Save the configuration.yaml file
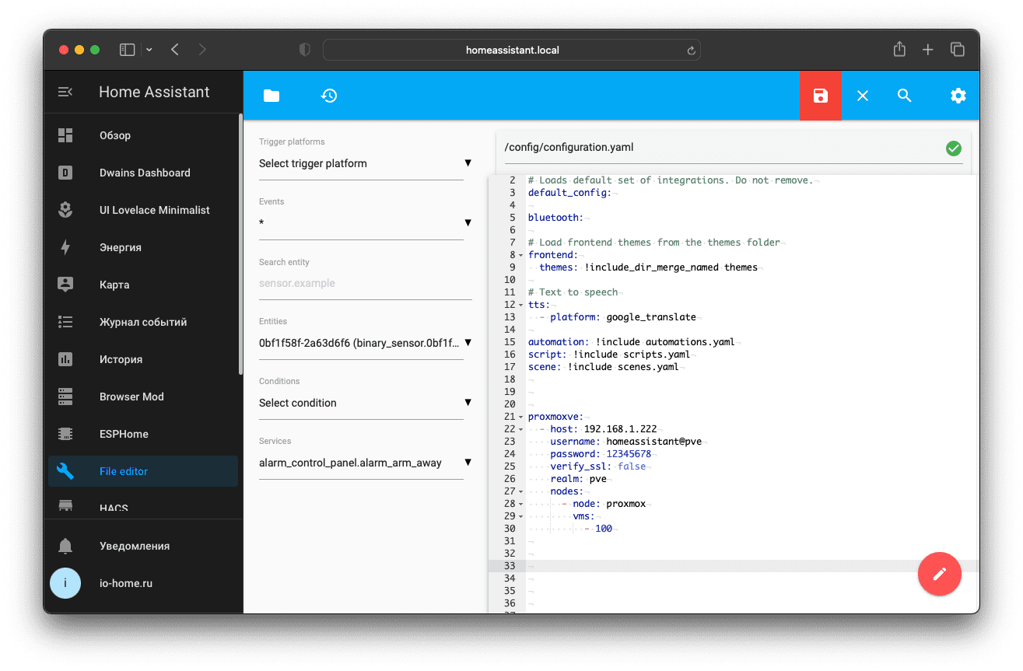The width and height of the screenshot is (1023, 671). [x=820, y=96]
